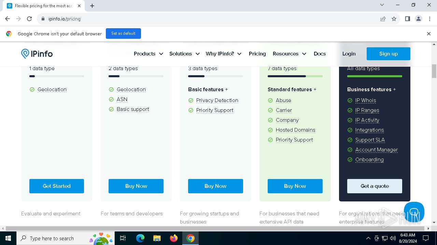Click the Login link
The width and height of the screenshot is (437, 245).
point(349,54)
